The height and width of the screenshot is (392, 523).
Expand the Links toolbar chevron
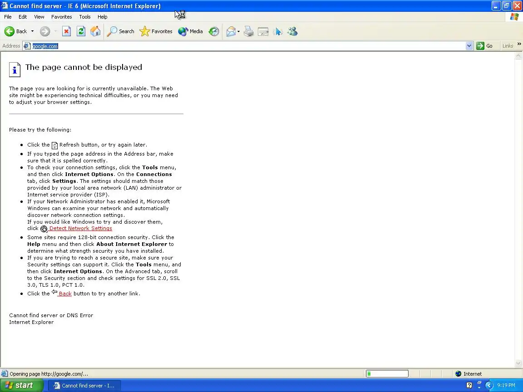(x=519, y=44)
